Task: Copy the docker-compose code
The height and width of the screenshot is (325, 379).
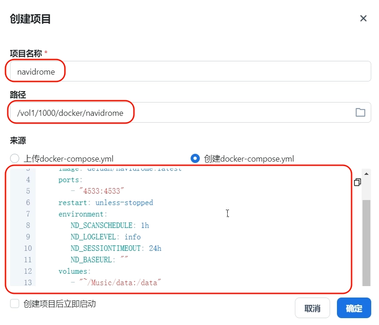Action: 357,182
